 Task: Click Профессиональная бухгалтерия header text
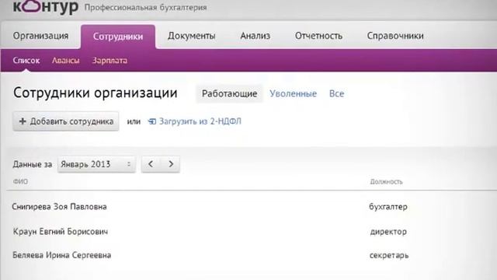click(x=145, y=7)
